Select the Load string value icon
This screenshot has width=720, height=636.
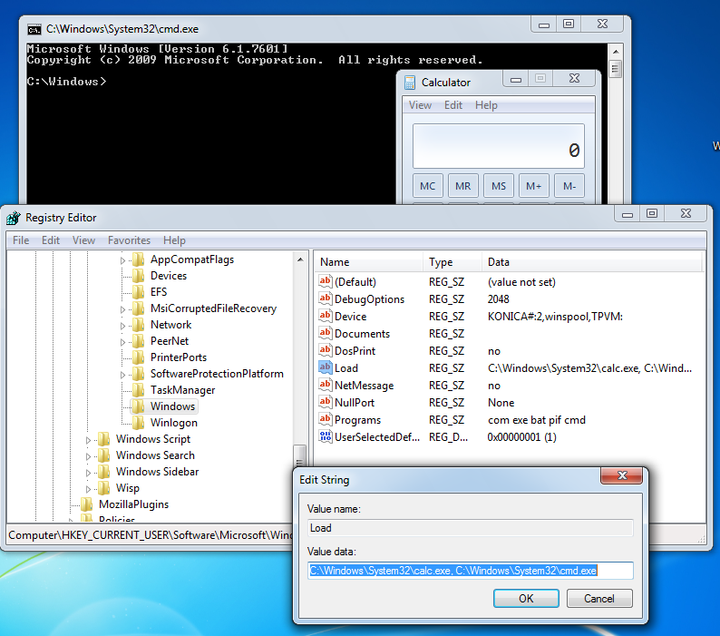(x=326, y=368)
